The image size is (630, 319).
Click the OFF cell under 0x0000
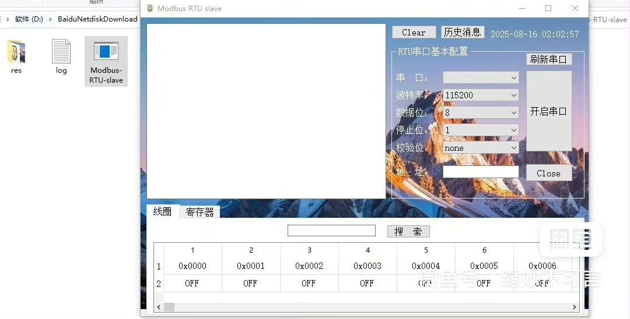tap(193, 283)
